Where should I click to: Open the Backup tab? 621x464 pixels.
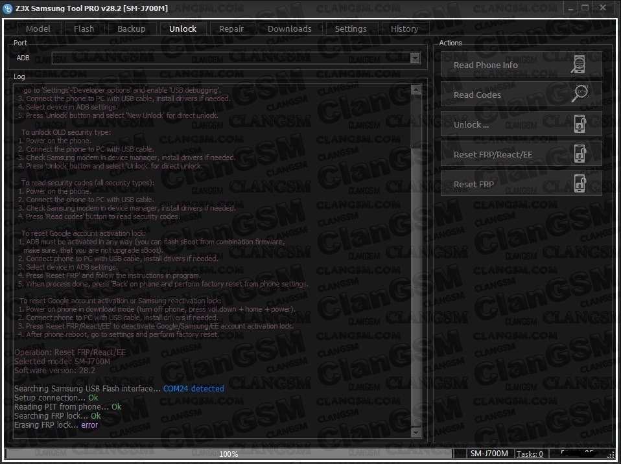coord(132,29)
